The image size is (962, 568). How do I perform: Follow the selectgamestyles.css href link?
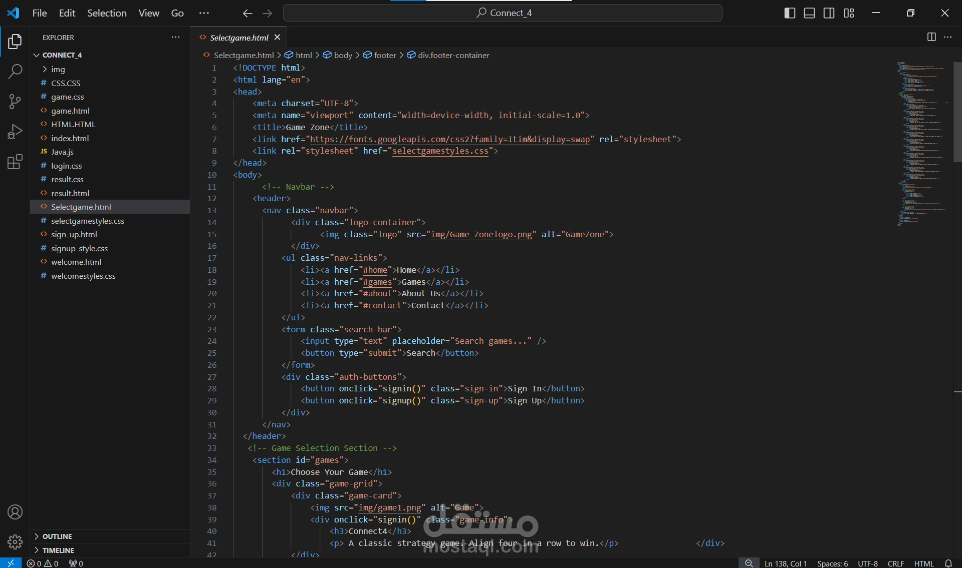(x=440, y=151)
